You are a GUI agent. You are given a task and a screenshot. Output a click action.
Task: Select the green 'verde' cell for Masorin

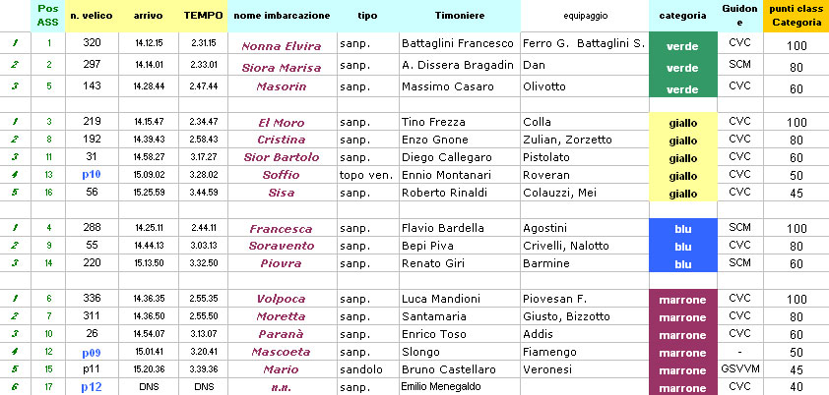[682, 87]
